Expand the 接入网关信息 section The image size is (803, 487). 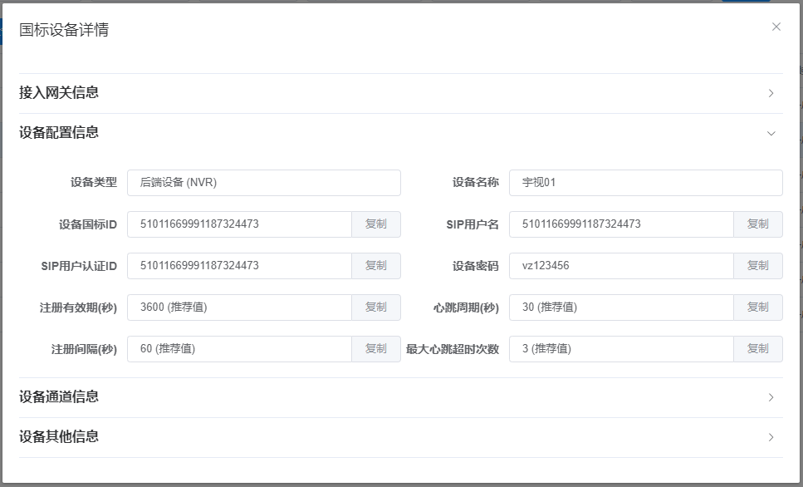pos(401,93)
